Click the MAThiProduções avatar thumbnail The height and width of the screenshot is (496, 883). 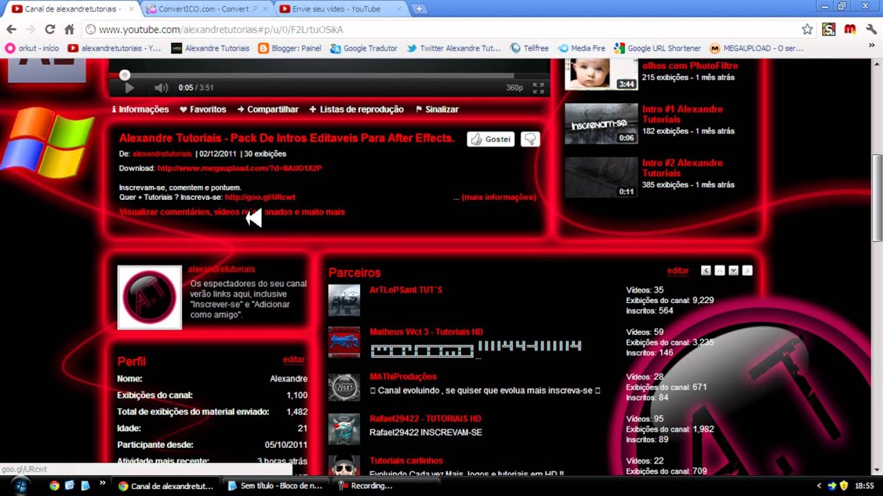[x=344, y=387]
